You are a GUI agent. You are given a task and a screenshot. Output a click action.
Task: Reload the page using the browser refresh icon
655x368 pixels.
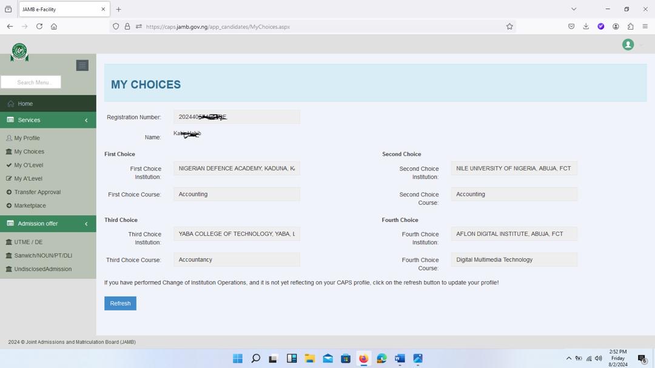coord(39,27)
